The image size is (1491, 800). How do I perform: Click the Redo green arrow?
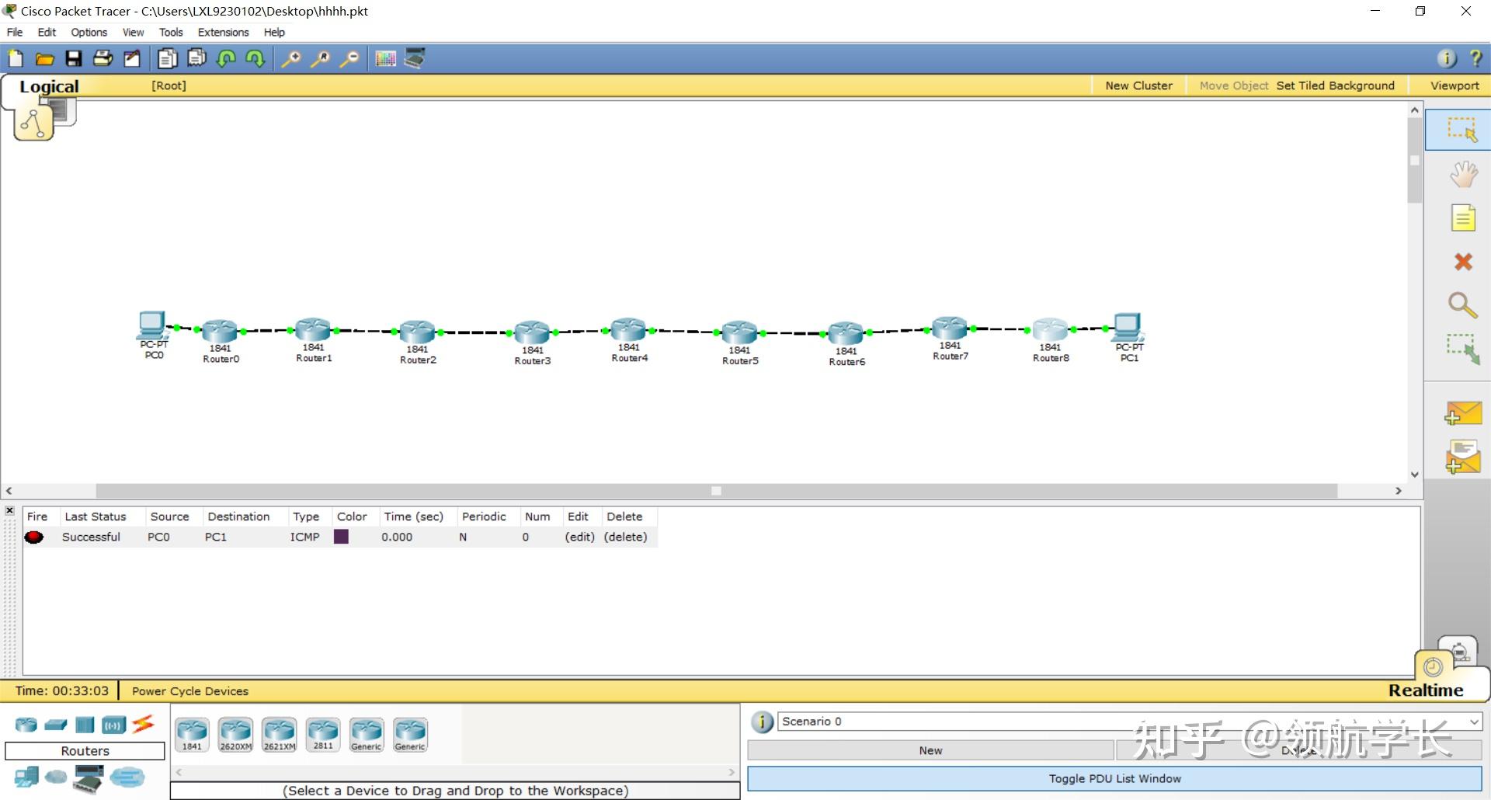click(x=255, y=58)
